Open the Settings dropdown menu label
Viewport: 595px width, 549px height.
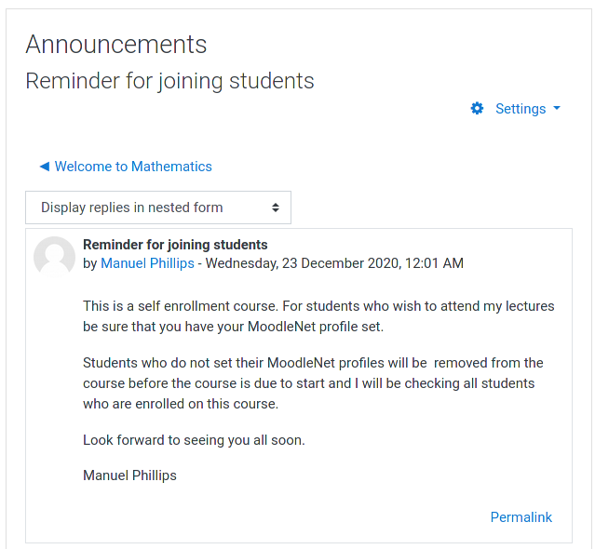point(521,109)
